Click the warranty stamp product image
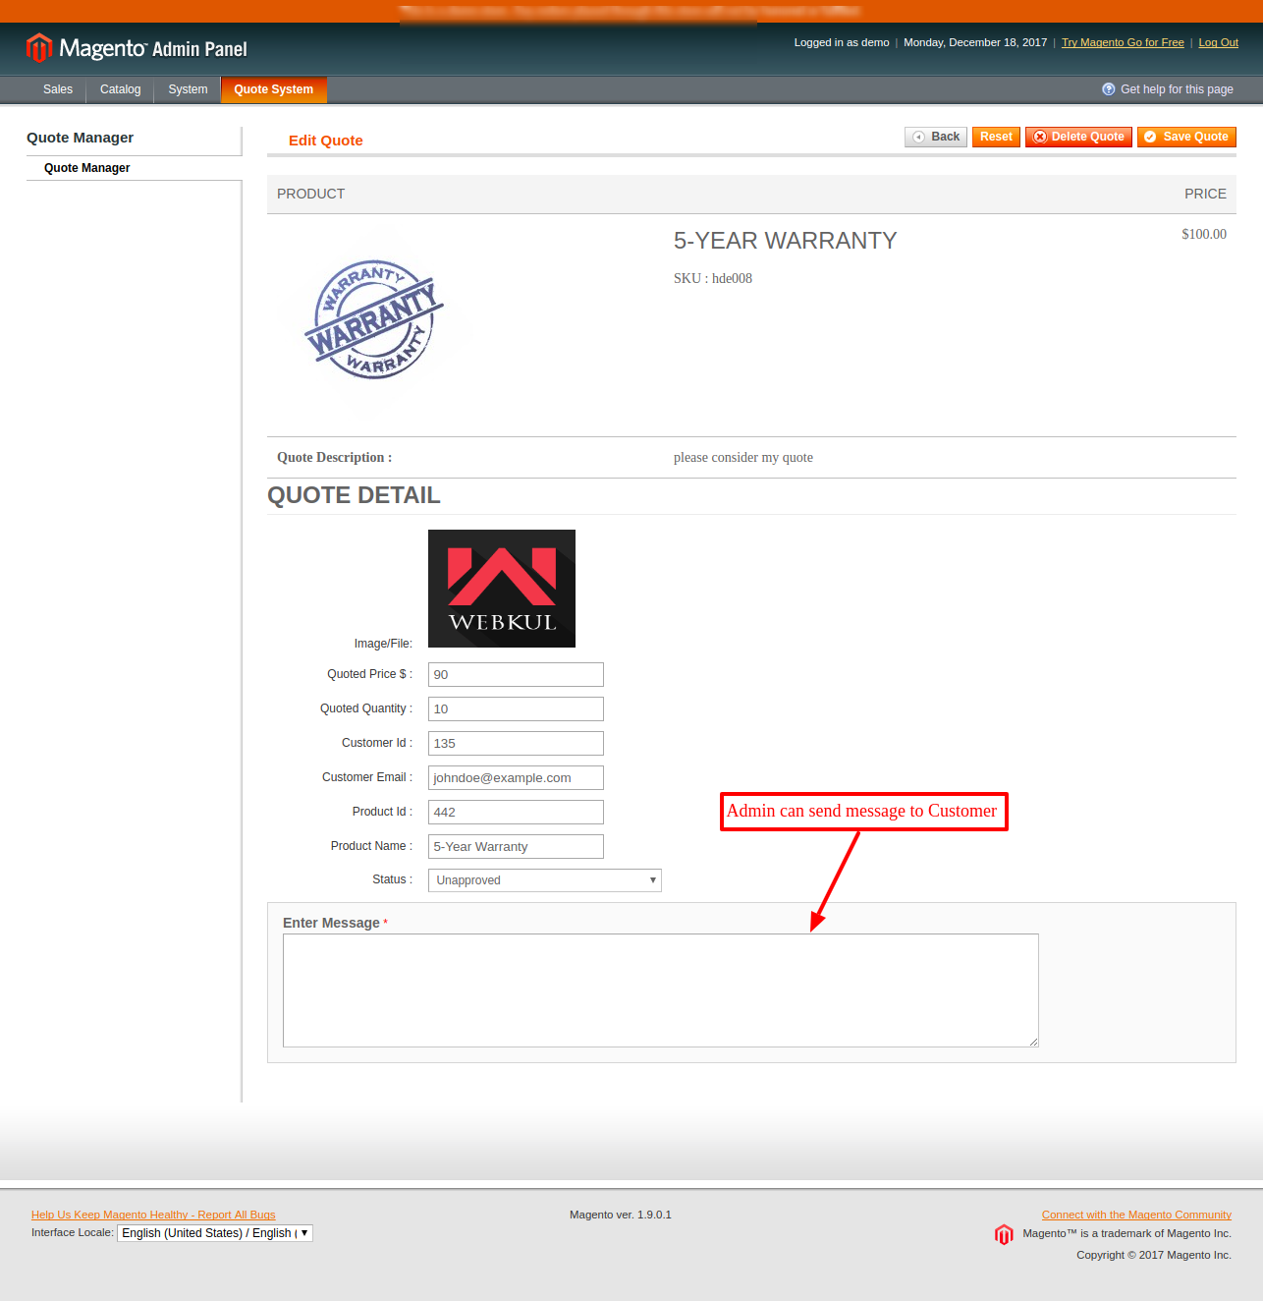This screenshot has height=1301, width=1263. click(374, 320)
